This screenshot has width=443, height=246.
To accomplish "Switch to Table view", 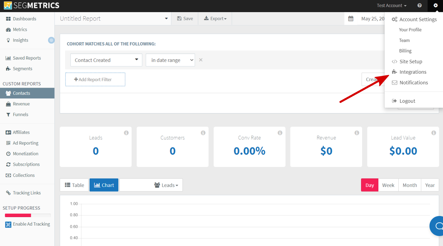I will 74,185.
